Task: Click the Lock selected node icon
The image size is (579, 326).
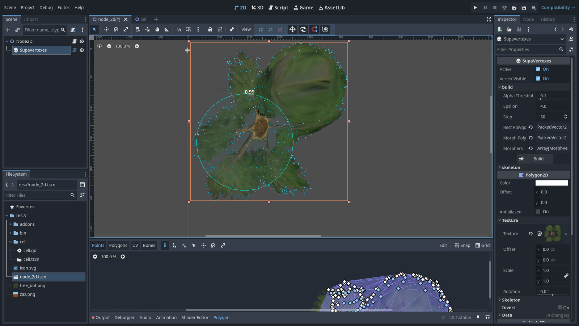Action: tap(210, 29)
